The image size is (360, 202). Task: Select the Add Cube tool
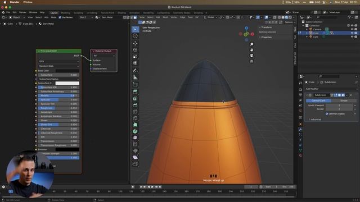(135, 85)
